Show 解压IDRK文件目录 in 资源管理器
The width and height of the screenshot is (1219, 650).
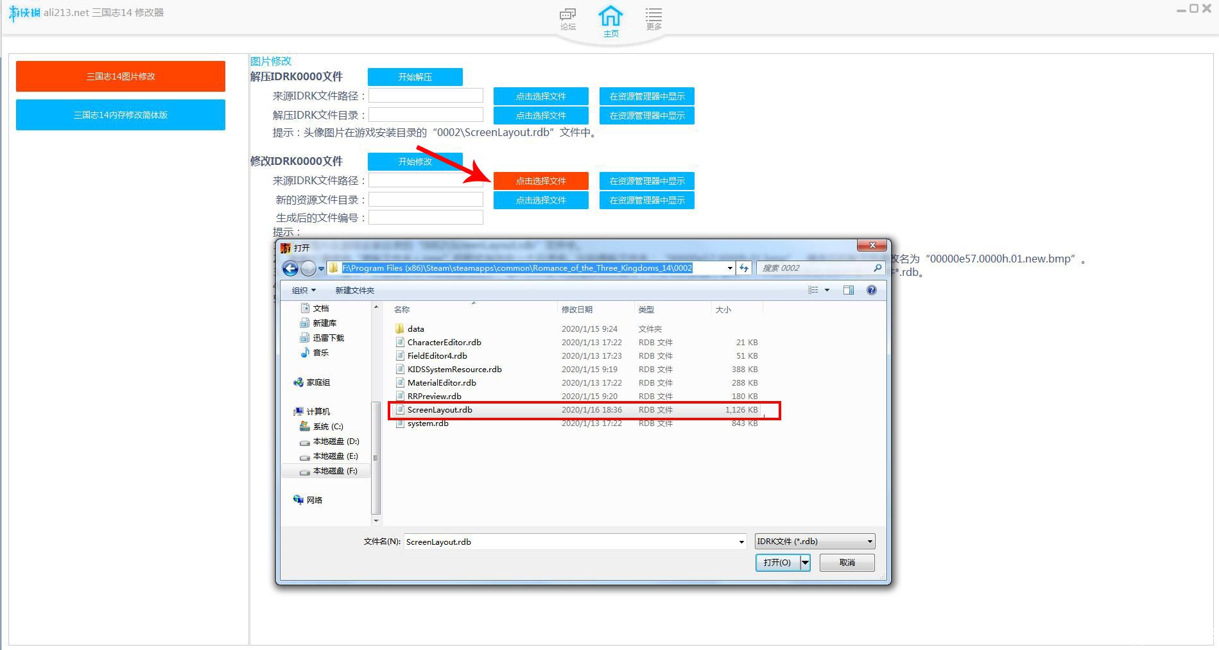(647, 115)
